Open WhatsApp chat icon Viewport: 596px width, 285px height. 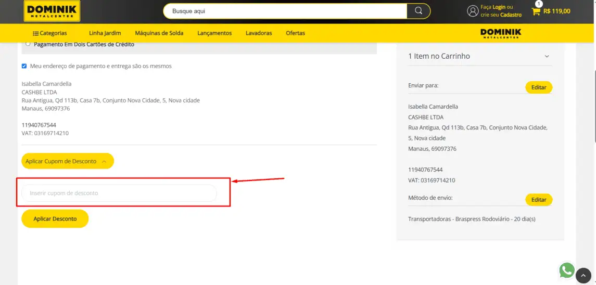(567, 270)
